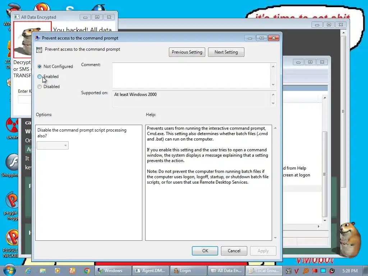Minimize the All Data Encrypted window

[x=85, y=17]
